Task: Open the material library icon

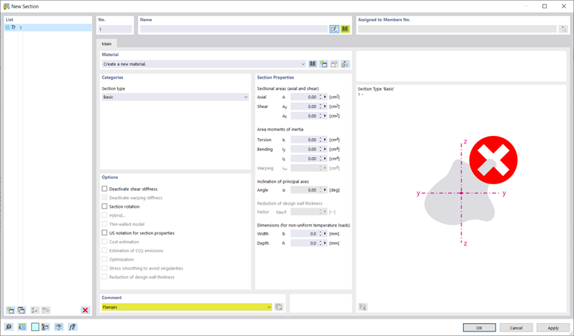Action: click(312, 64)
